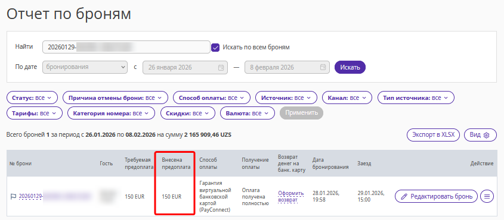Click the flag icon beside booking 20260129
Viewport: 504px width, 220px height.
(14, 196)
